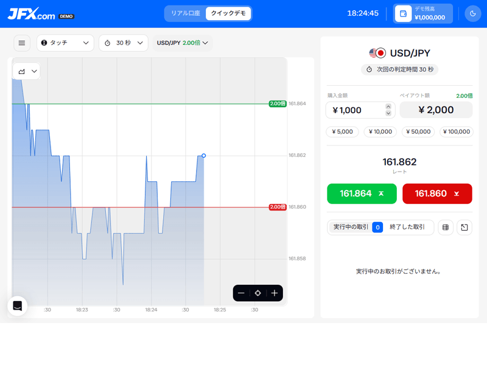
Task: Click the ¥2,000 payout amount box
Action: coord(436,110)
